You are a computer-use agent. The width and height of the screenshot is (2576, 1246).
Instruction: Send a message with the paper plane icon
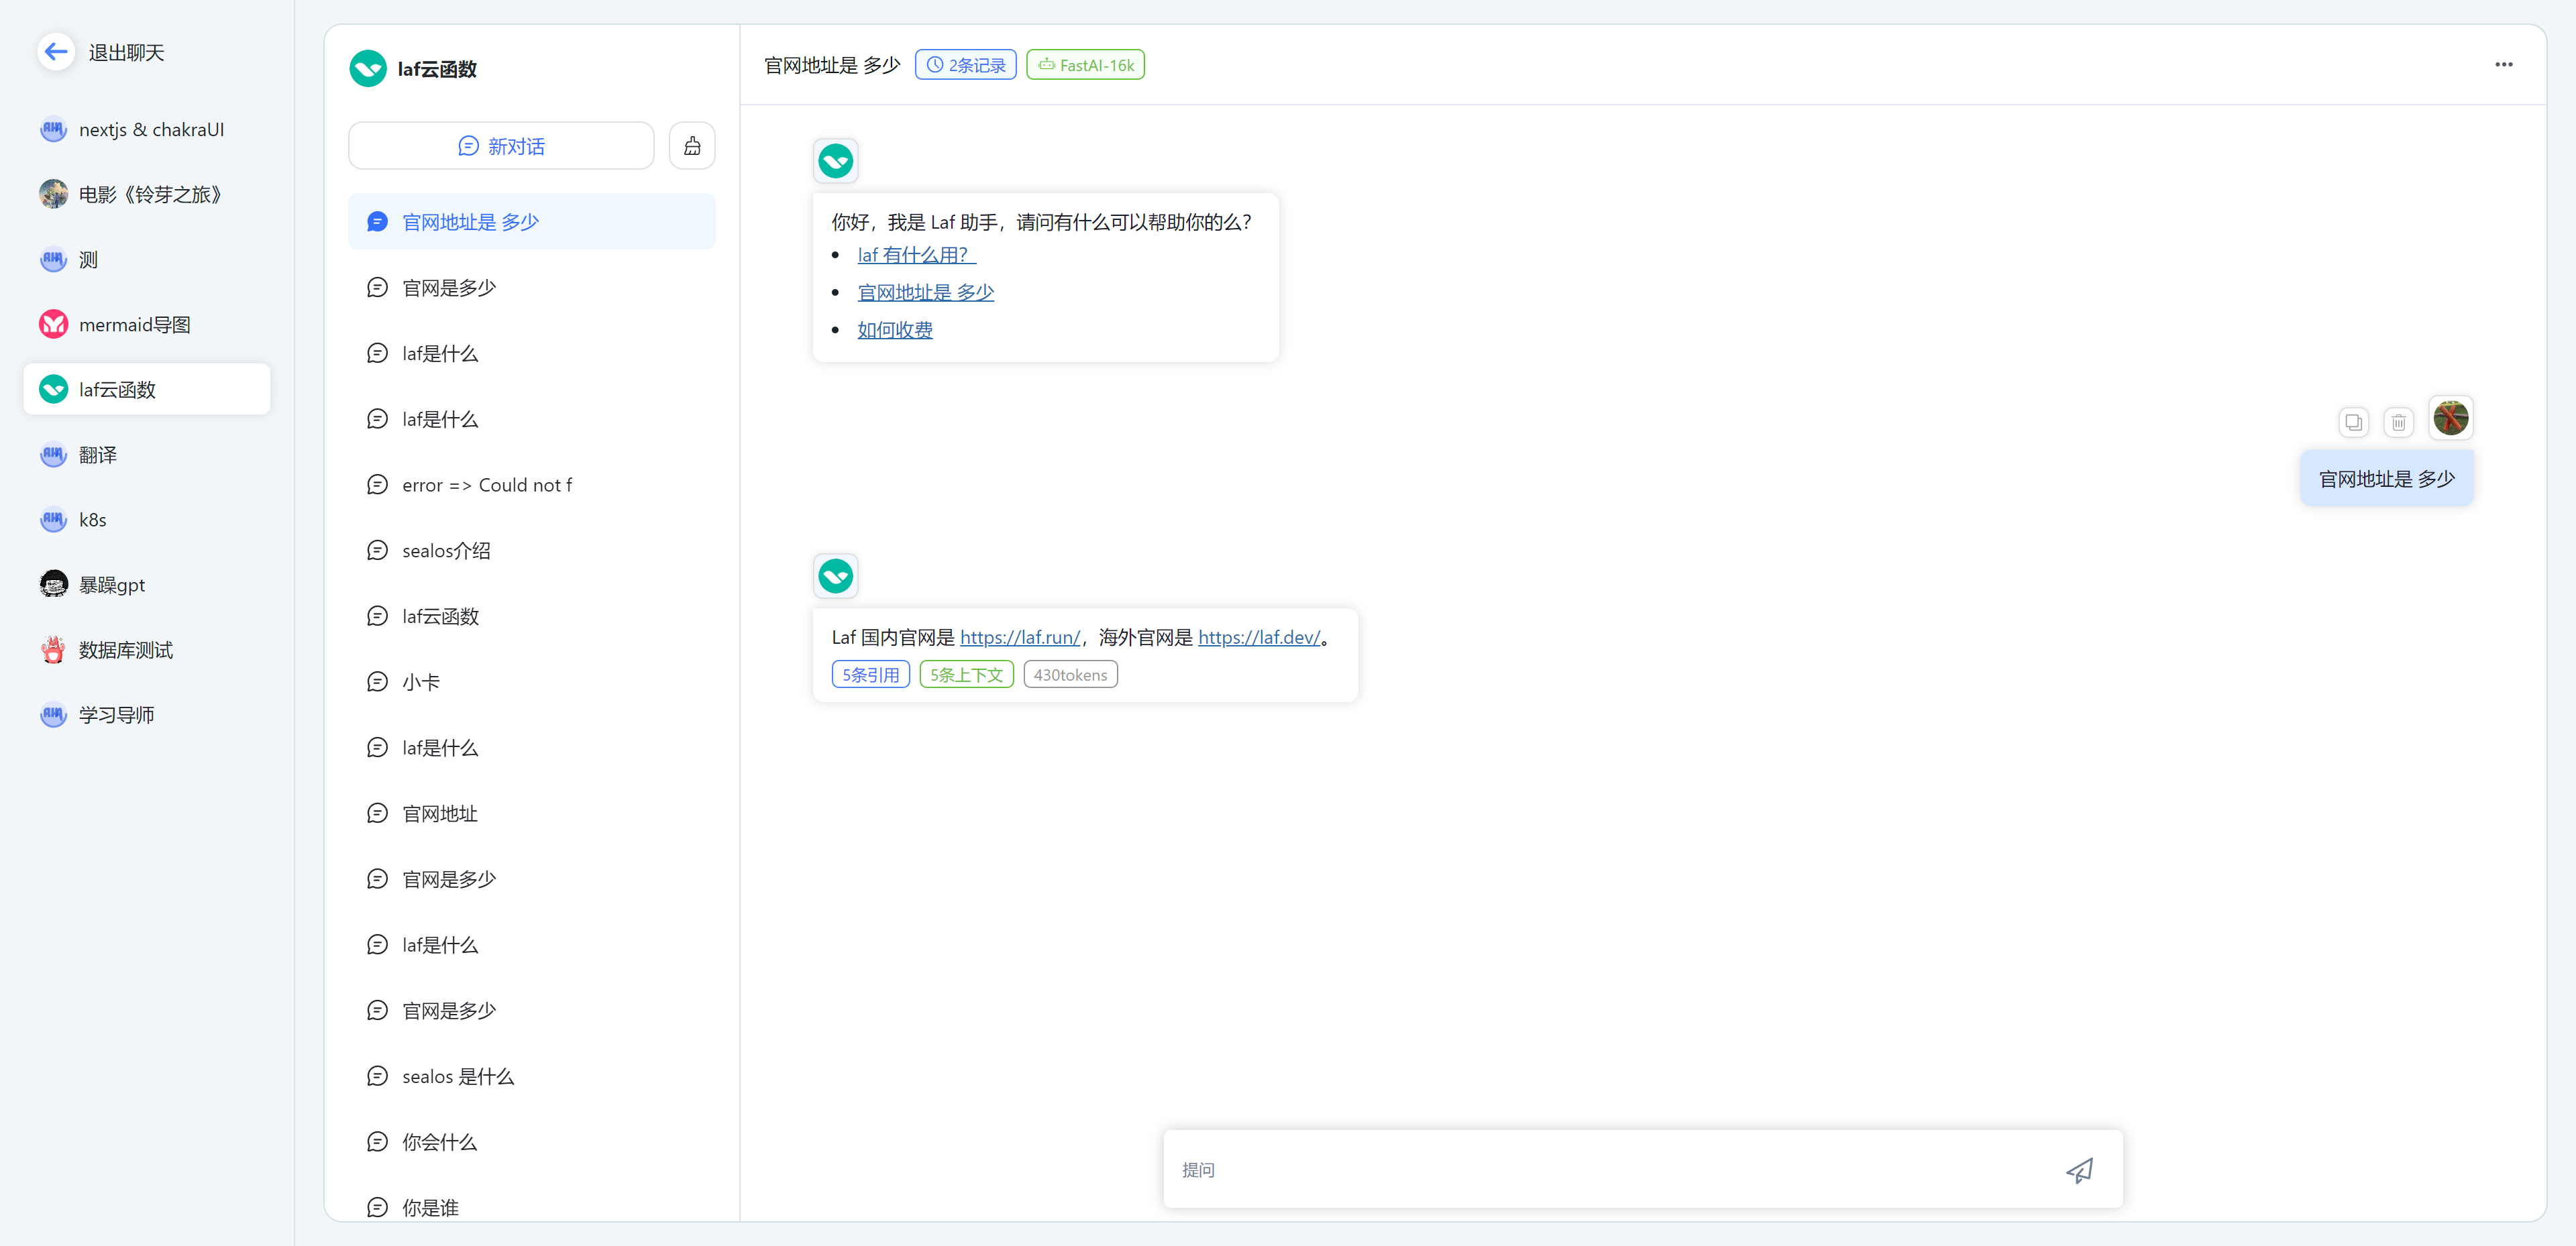click(2080, 1169)
